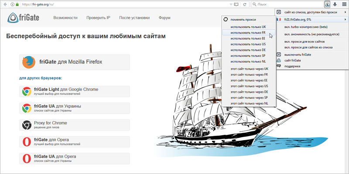This screenshot has height=174, width=349.
Task: Click friGate Light для Google Chrome button
Action: pos(75,91)
